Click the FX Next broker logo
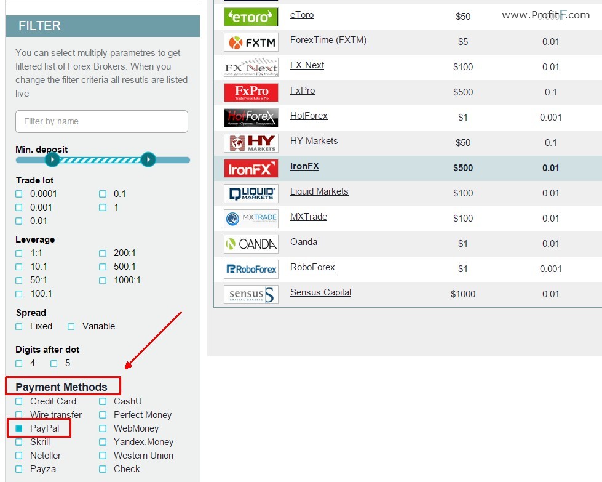The image size is (602, 482). pyautogui.click(x=251, y=67)
